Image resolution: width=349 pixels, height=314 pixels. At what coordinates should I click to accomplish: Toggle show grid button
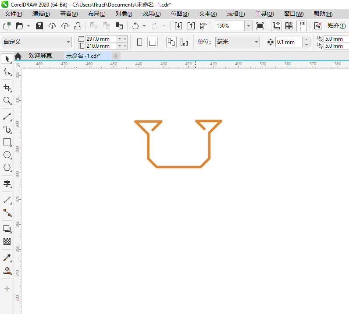click(289, 26)
